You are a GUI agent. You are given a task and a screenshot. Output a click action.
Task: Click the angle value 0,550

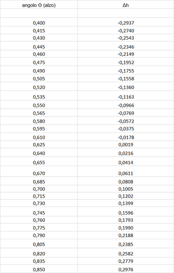point(39,105)
